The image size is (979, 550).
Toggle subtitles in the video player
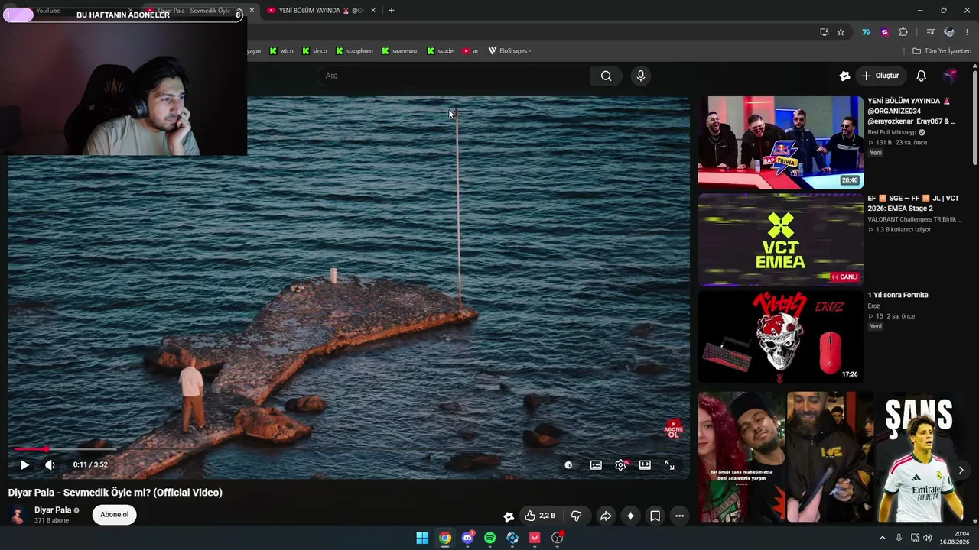pyautogui.click(x=596, y=464)
